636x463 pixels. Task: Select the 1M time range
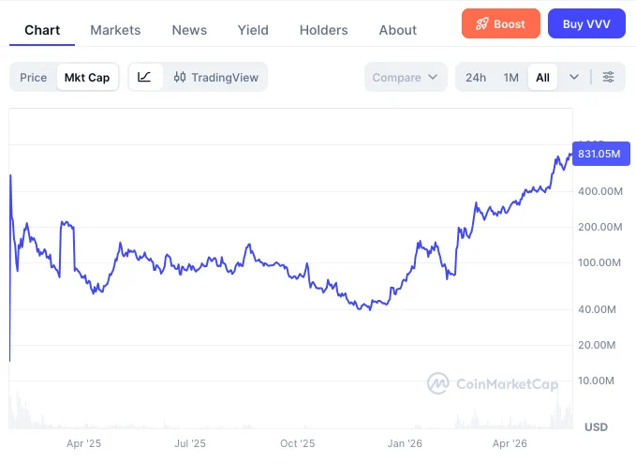pyautogui.click(x=510, y=77)
